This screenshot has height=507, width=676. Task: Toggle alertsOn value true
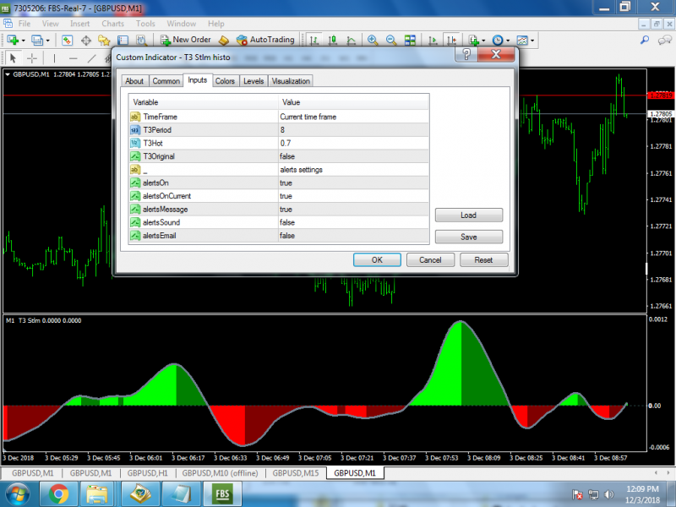click(353, 183)
